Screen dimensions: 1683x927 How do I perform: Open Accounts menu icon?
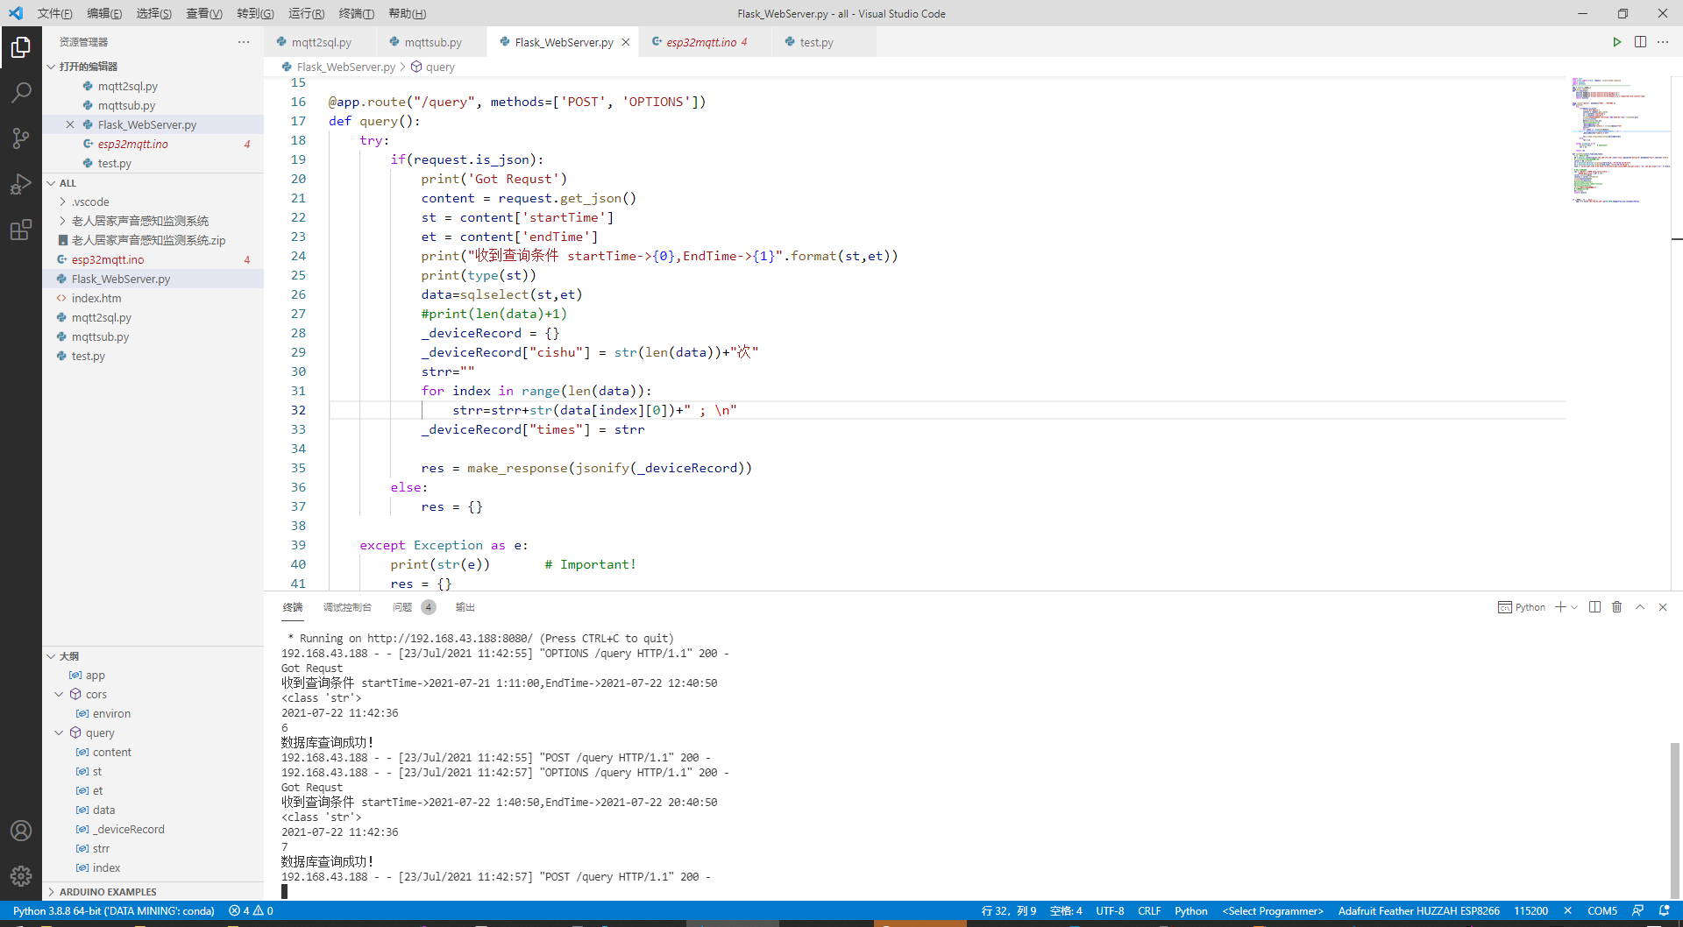[x=21, y=831]
